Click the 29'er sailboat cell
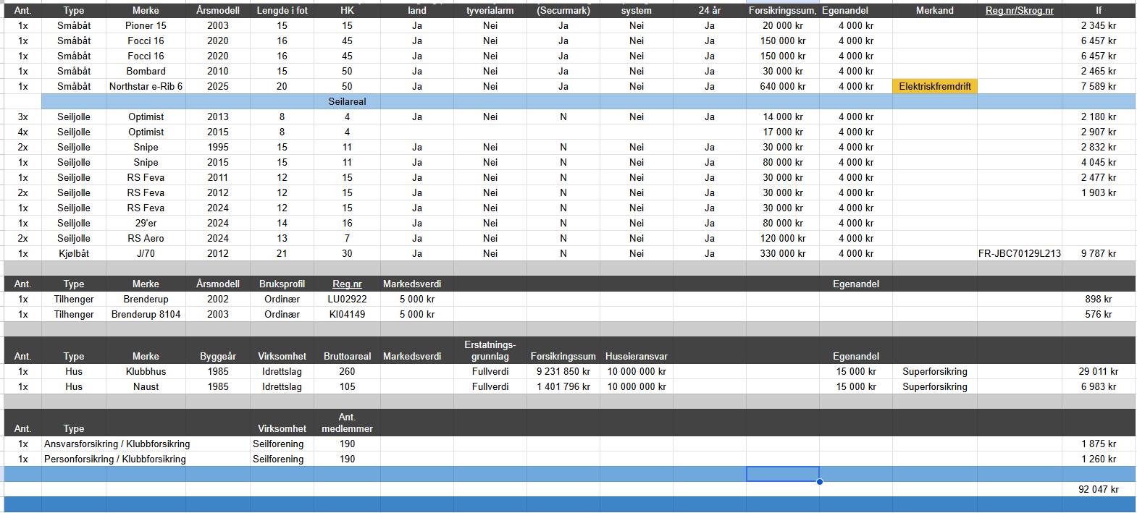The width and height of the screenshot is (1137, 513). [146, 223]
